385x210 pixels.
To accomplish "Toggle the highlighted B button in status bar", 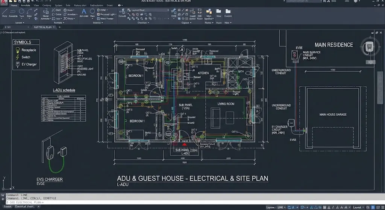I will click(x=373, y=207).
